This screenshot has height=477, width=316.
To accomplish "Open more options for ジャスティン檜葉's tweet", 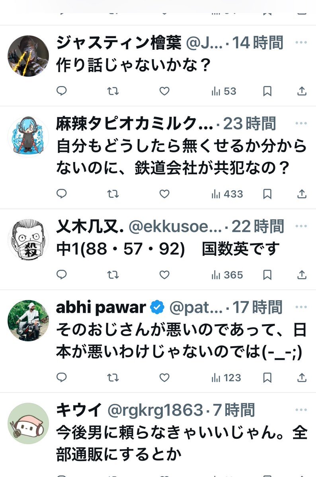I will click(x=302, y=43).
